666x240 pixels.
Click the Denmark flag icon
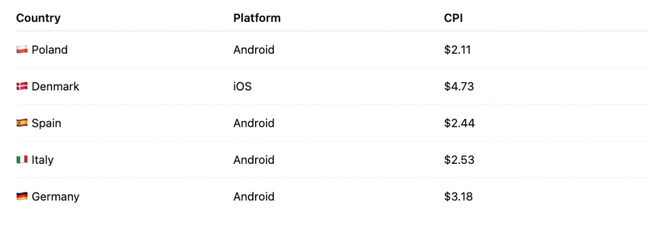tap(22, 87)
